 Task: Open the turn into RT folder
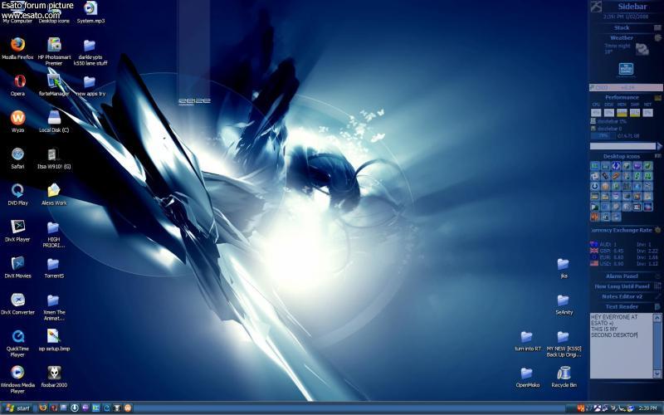[527, 340]
